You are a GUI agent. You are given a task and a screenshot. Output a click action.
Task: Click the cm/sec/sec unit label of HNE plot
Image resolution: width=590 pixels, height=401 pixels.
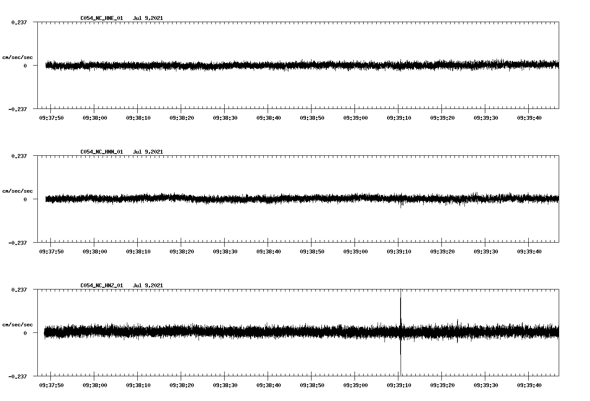click(18, 57)
